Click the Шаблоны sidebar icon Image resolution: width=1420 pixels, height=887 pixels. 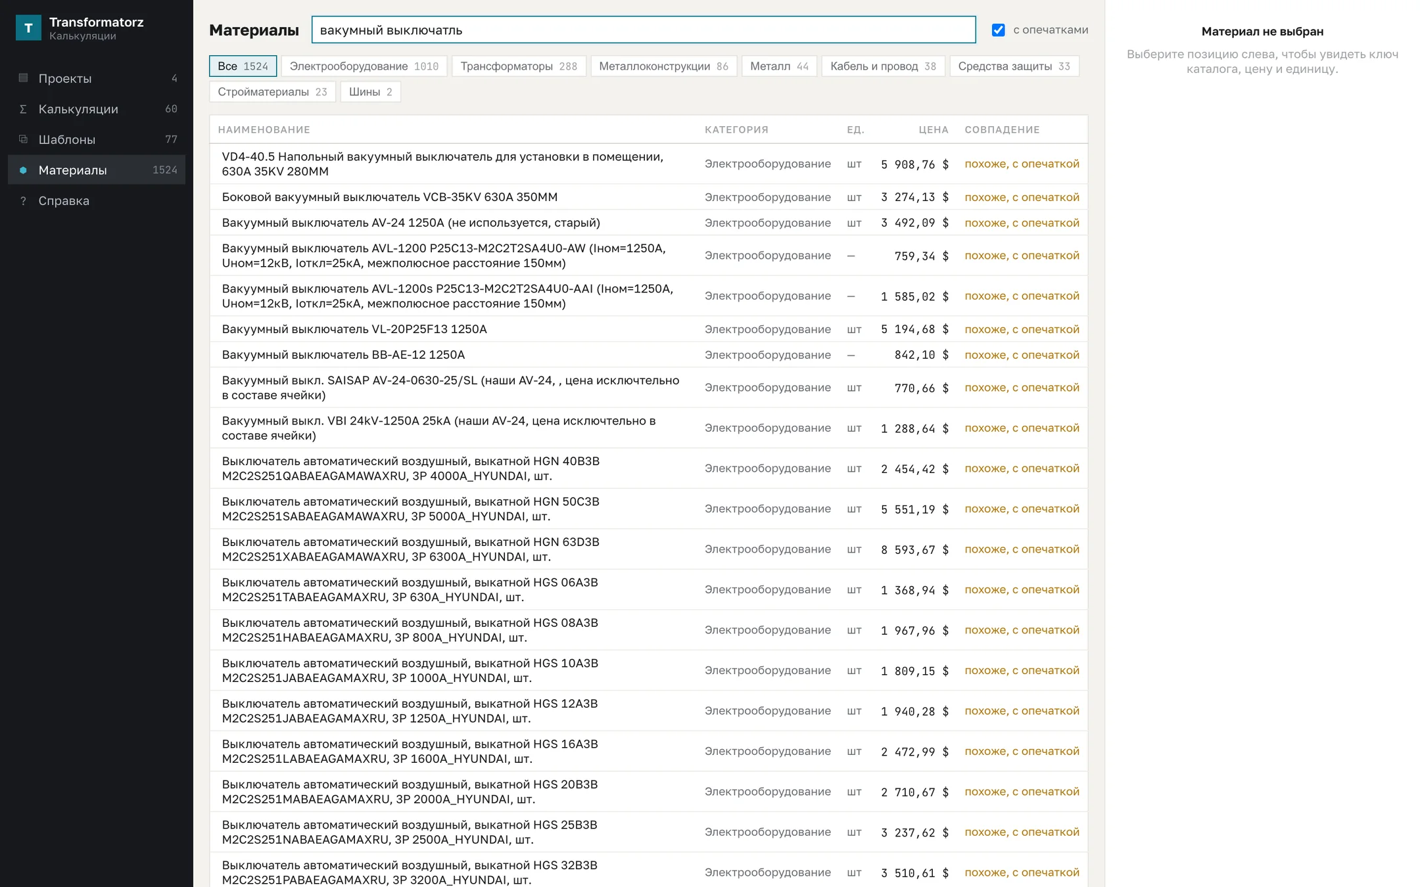[x=23, y=139]
